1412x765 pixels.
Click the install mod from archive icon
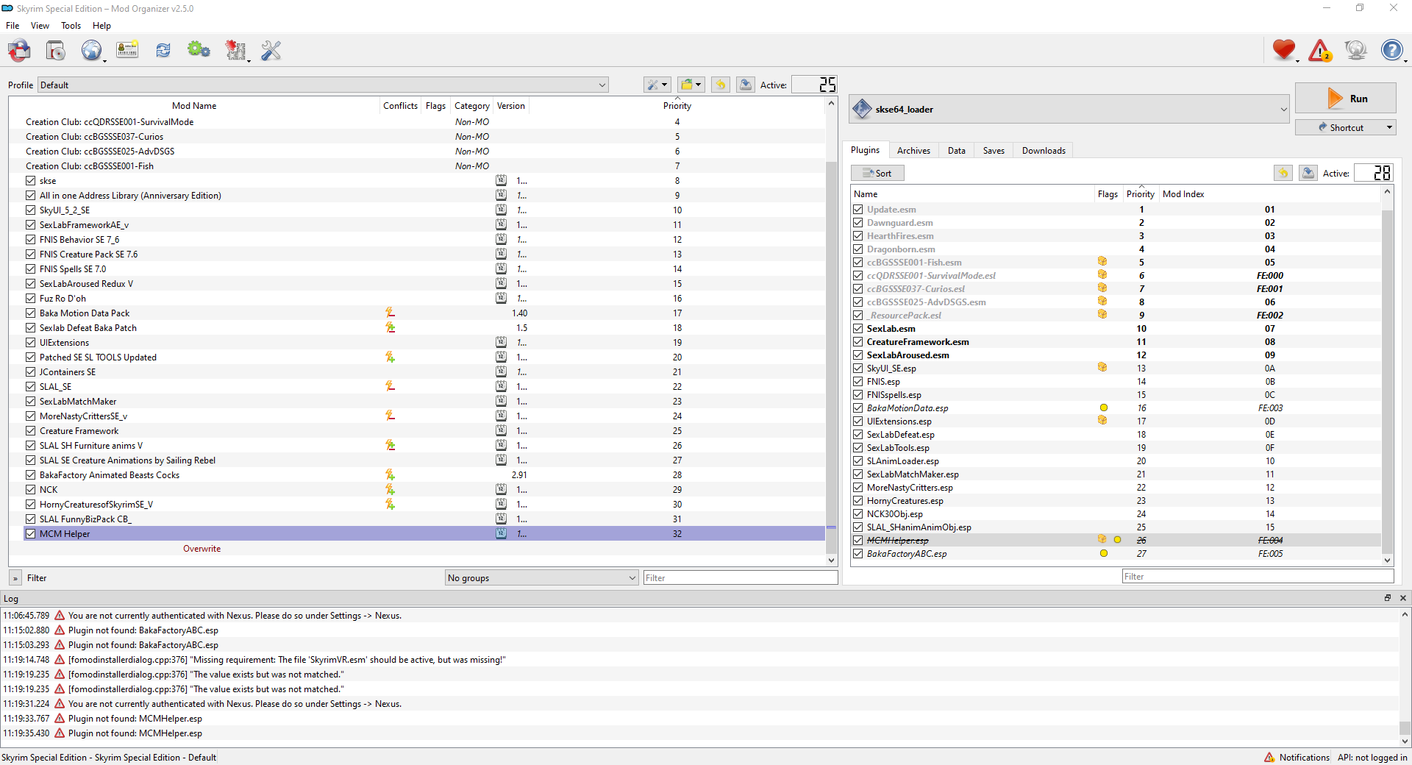(x=55, y=50)
